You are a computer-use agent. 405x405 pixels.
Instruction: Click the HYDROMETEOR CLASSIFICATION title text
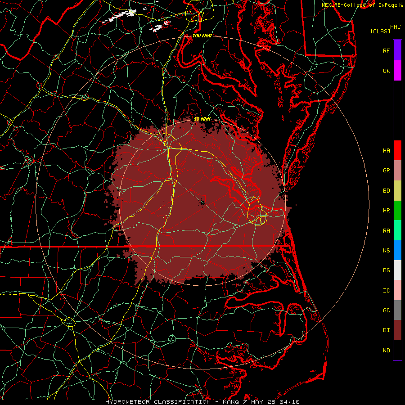pyautogui.click(x=158, y=402)
